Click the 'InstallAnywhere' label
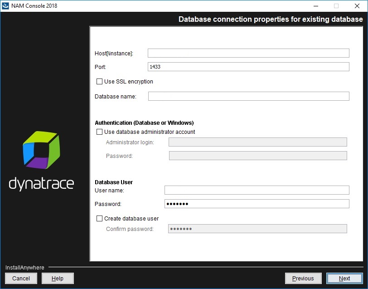Image resolution: width=368 pixels, height=289 pixels. pyautogui.click(x=24, y=268)
